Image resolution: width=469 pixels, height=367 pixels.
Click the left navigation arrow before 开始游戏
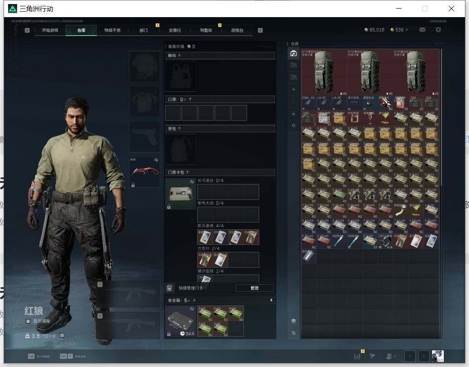pyautogui.click(x=27, y=30)
